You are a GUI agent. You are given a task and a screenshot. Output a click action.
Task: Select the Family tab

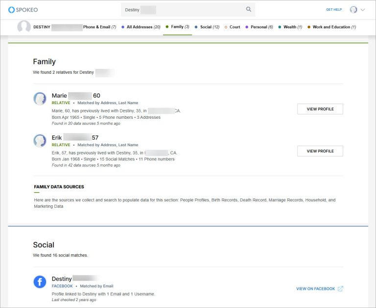(177, 27)
